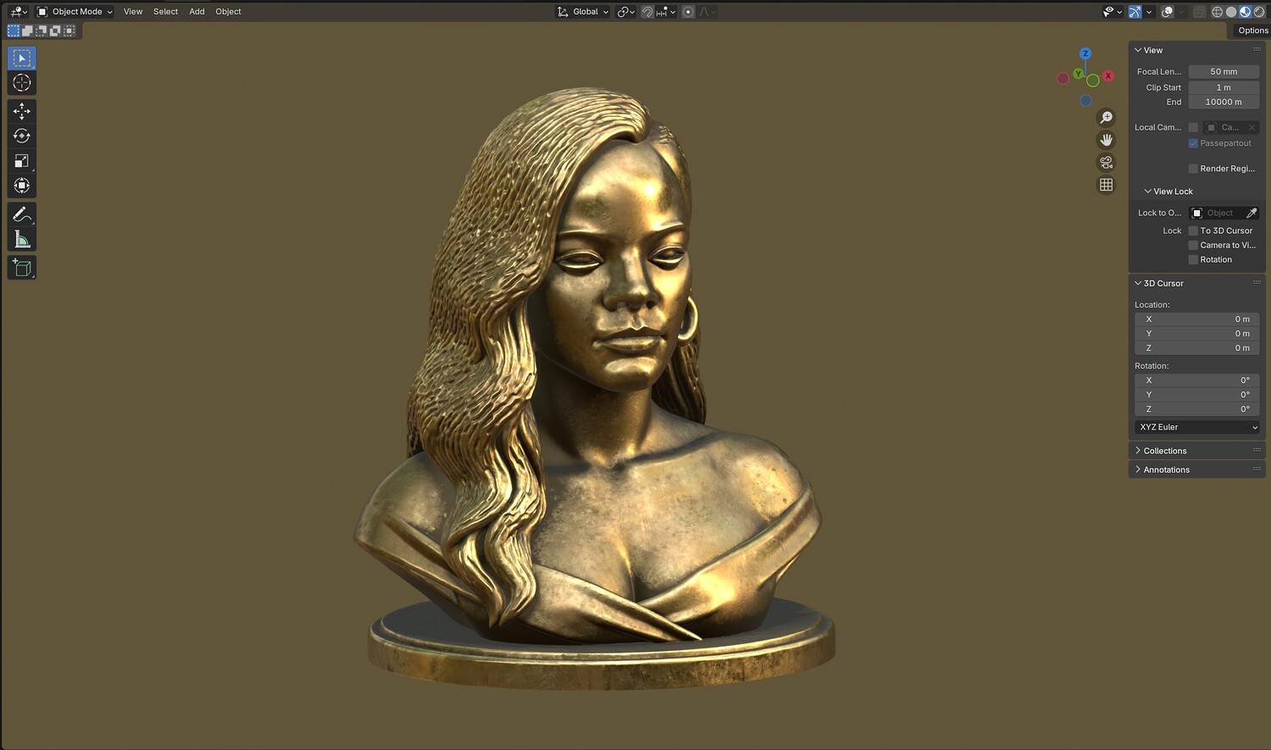Viewport: 1271px width, 750px height.
Task: Switch to wireframe viewport shading
Action: pyautogui.click(x=1217, y=12)
